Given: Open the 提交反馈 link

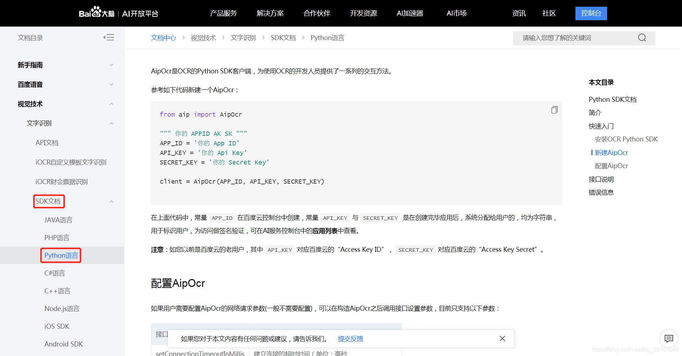Looking at the screenshot, I should click(350, 339).
